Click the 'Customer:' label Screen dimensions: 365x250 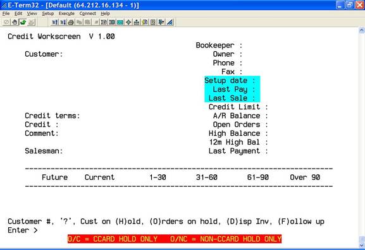(x=44, y=54)
